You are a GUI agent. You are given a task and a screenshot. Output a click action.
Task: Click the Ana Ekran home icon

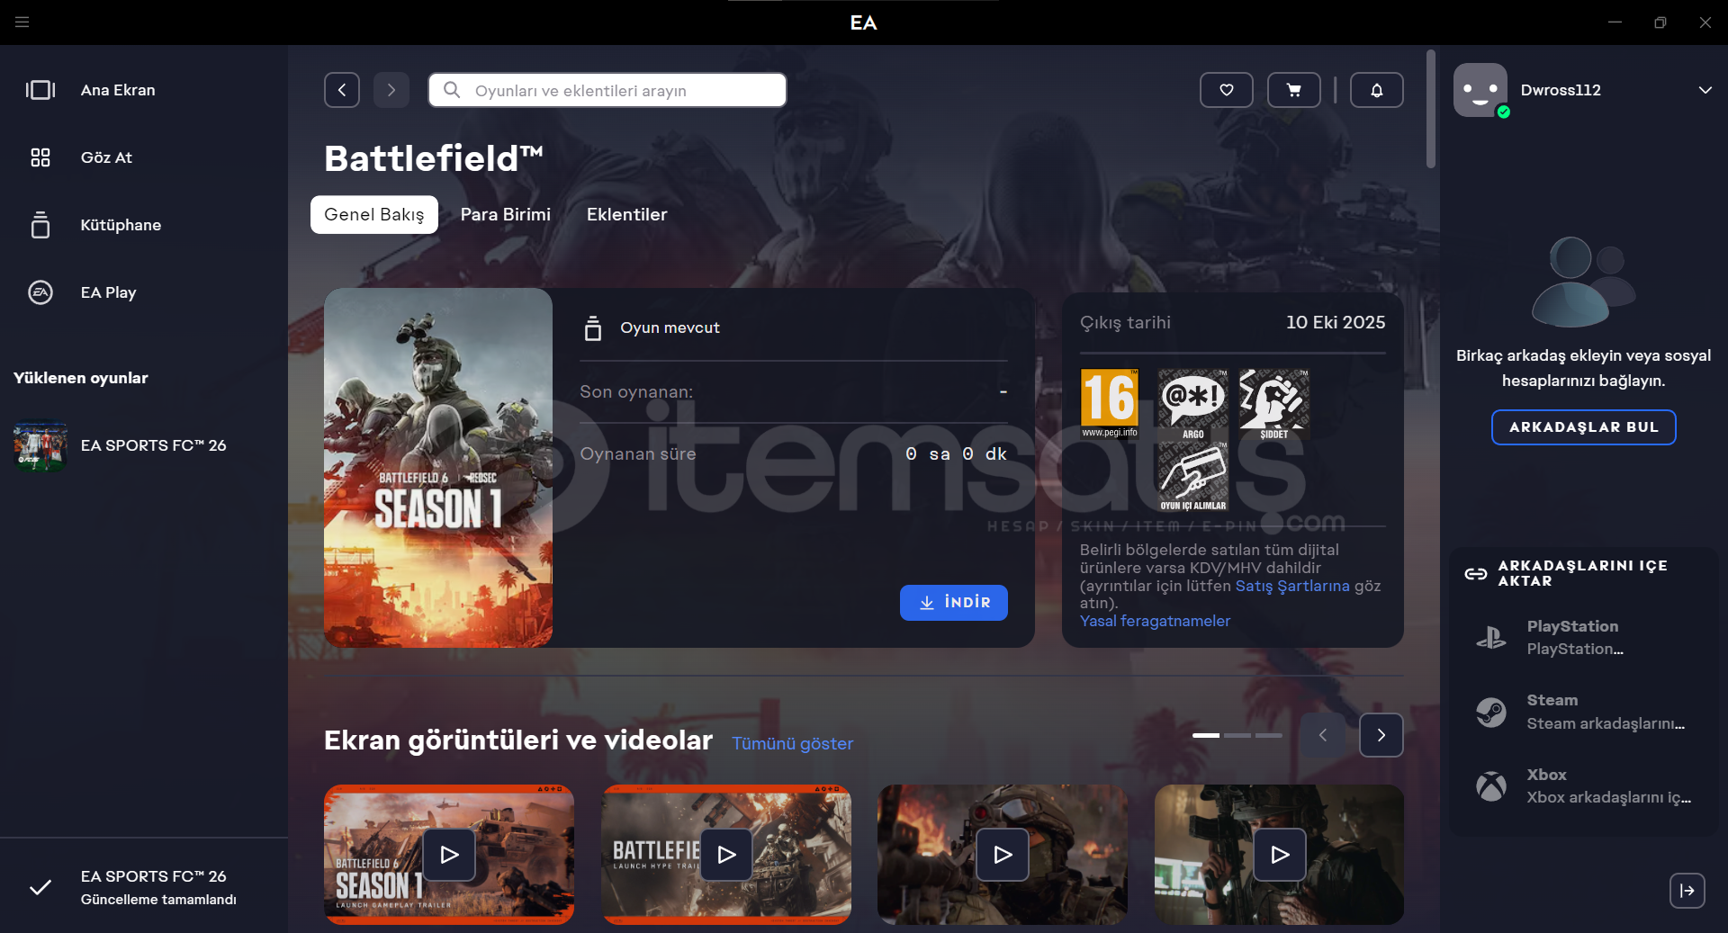(x=40, y=90)
